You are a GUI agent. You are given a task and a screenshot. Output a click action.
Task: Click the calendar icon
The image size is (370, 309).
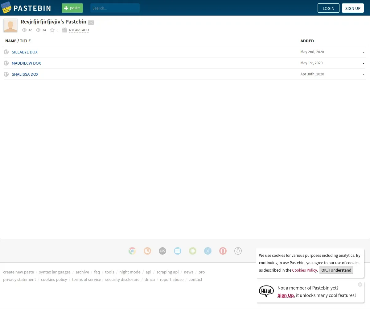(x=64, y=30)
